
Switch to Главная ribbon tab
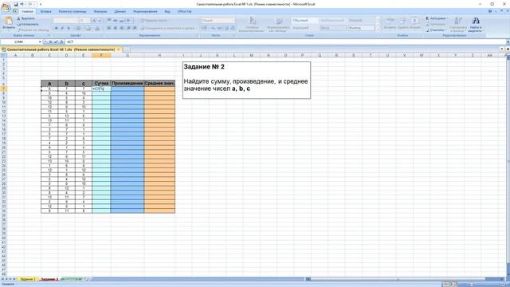point(27,11)
